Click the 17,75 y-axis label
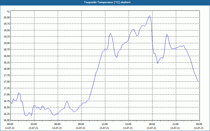The image size is (210, 131). pyautogui.click(x=7, y=75)
